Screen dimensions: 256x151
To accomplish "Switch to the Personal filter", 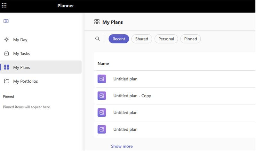I will 166,39.
